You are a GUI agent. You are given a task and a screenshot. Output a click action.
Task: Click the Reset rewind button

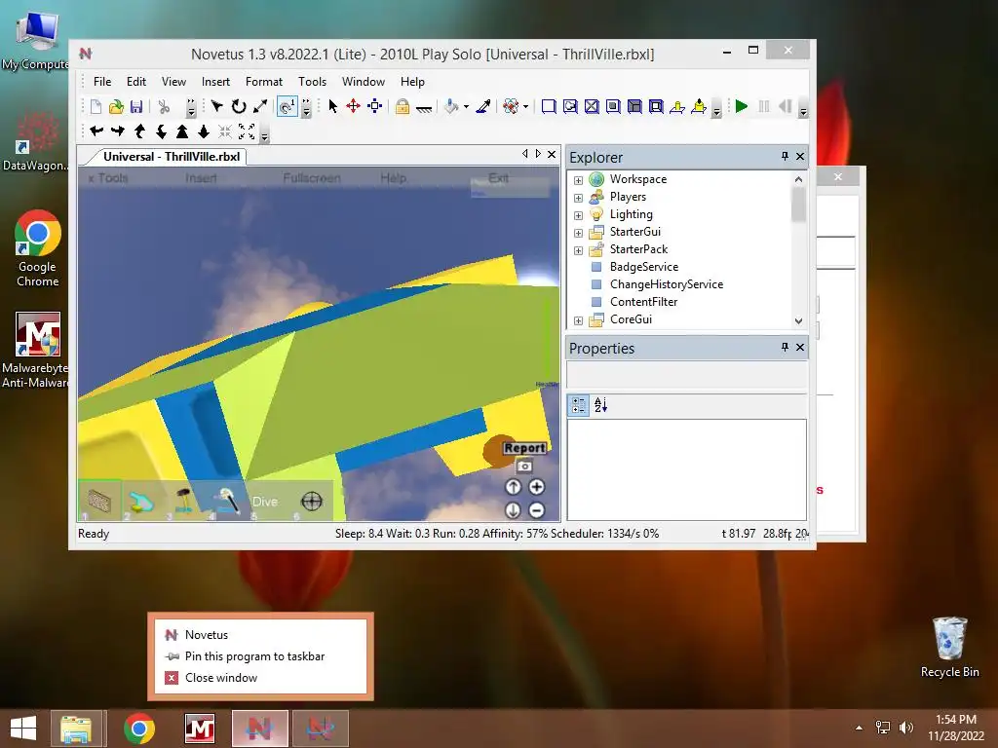click(785, 106)
